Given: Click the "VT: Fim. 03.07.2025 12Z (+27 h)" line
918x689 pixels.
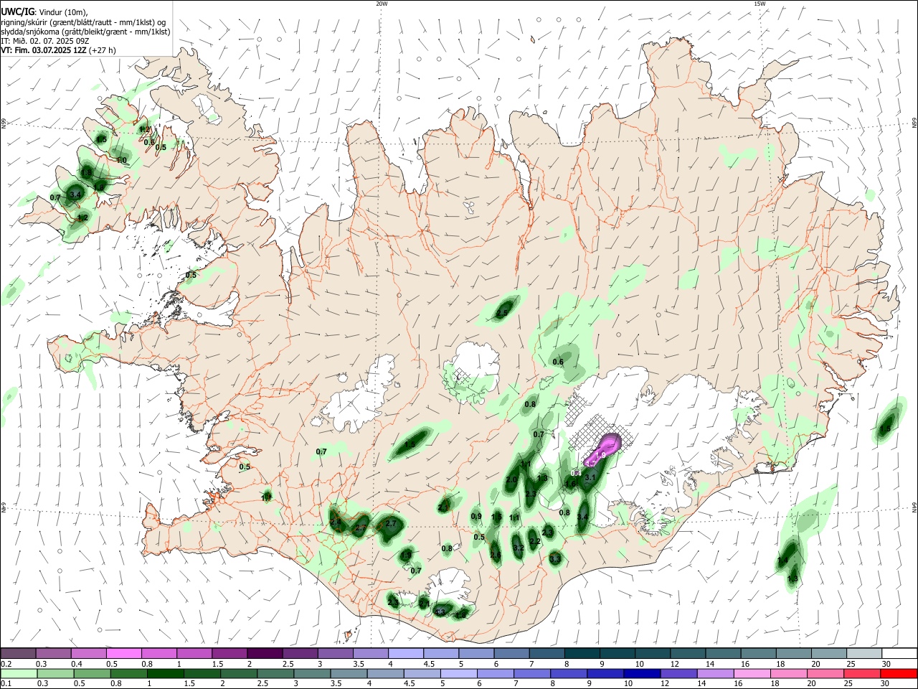Looking at the screenshot, I should [58, 50].
